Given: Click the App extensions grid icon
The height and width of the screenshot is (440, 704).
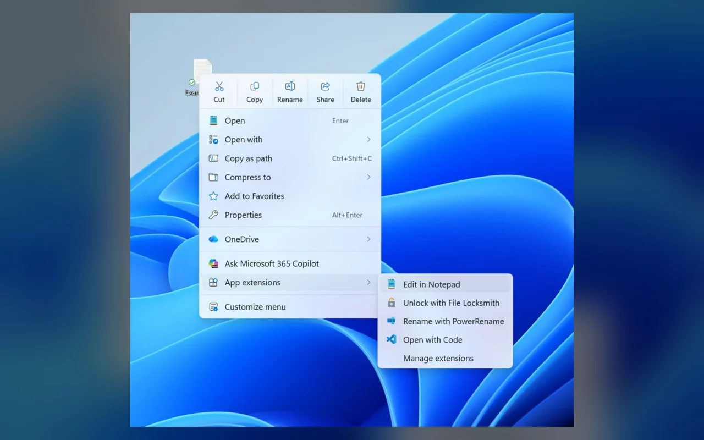Looking at the screenshot, I should (213, 283).
